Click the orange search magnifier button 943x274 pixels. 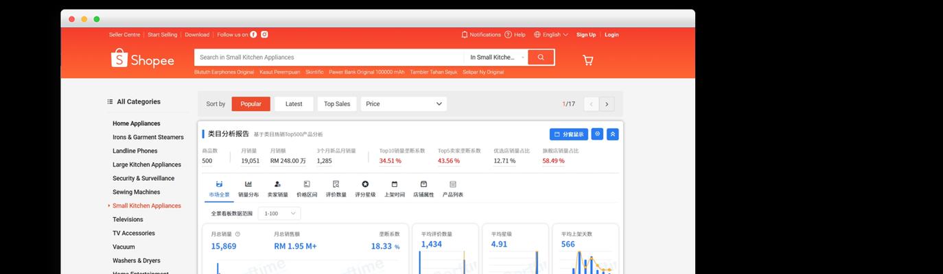(541, 58)
